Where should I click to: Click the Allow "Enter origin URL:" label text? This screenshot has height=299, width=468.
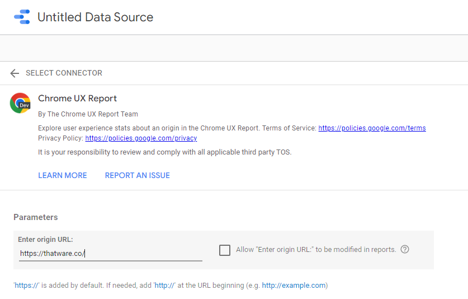316,250
